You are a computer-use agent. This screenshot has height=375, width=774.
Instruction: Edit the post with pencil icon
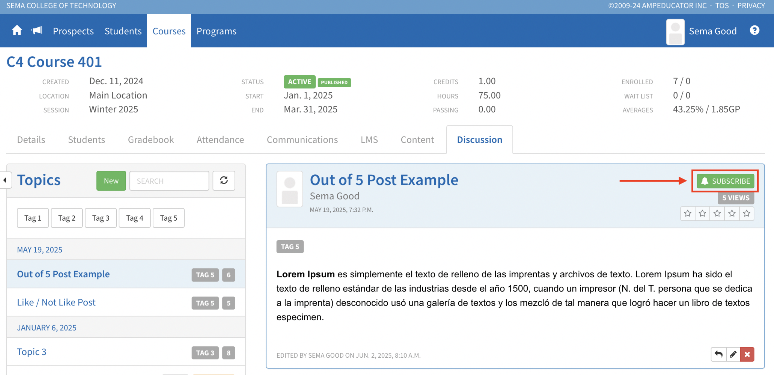click(733, 354)
